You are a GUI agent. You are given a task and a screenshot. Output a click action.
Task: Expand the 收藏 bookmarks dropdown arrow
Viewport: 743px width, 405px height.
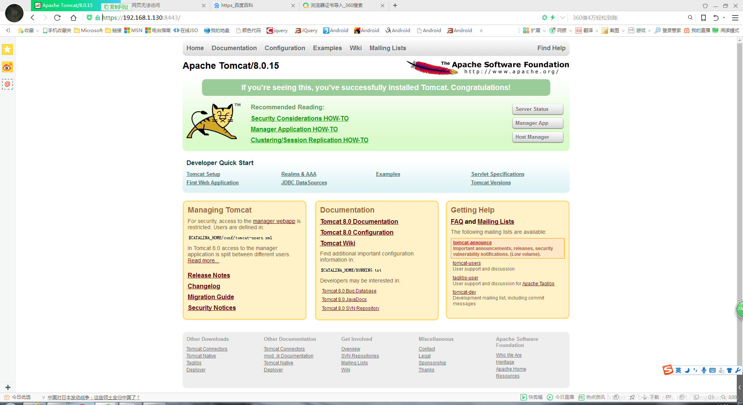click(38, 31)
